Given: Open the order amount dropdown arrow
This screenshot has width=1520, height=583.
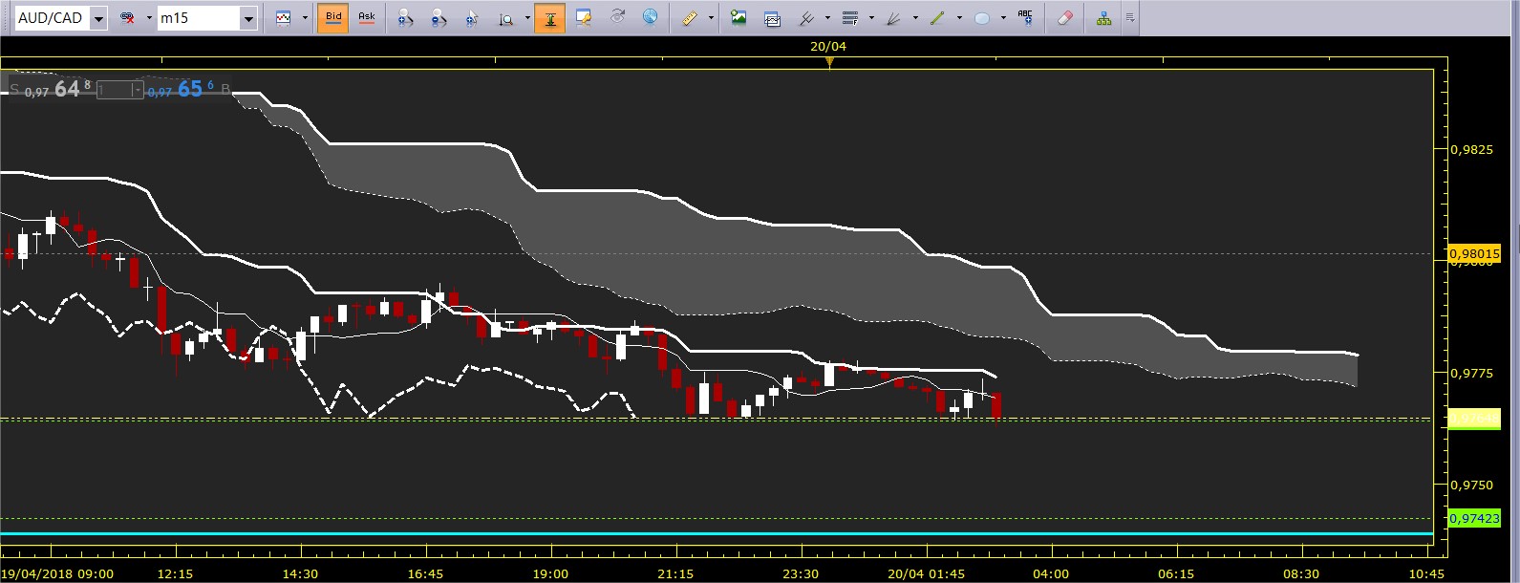Looking at the screenshot, I should tap(138, 90).
